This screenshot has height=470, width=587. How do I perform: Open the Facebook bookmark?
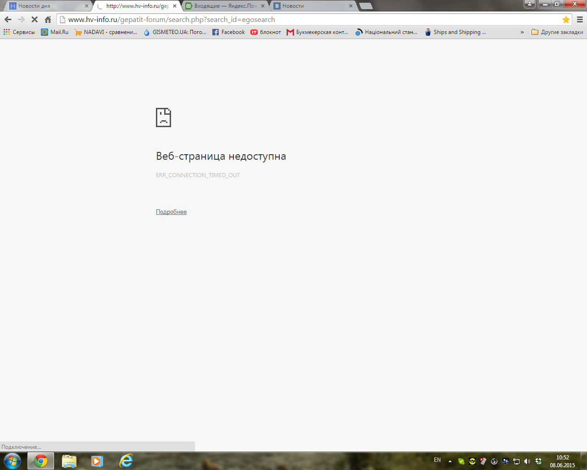(228, 32)
